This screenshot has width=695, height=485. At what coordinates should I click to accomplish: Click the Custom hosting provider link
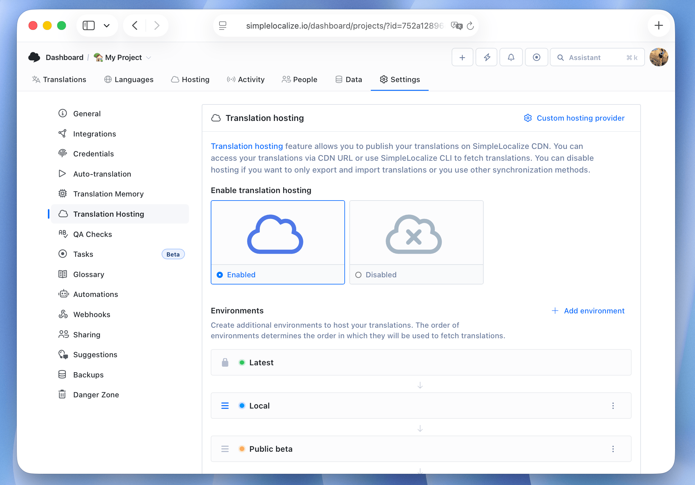click(x=581, y=118)
